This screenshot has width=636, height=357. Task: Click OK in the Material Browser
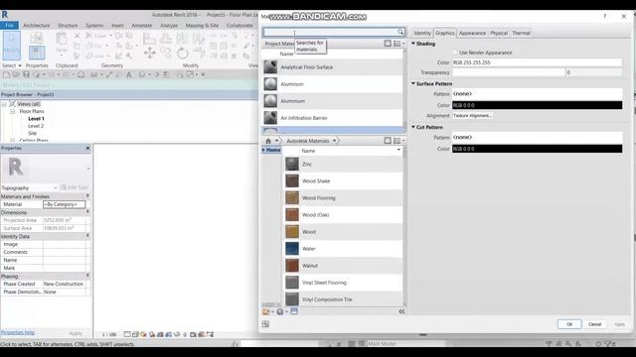click(x=569, y=324)
